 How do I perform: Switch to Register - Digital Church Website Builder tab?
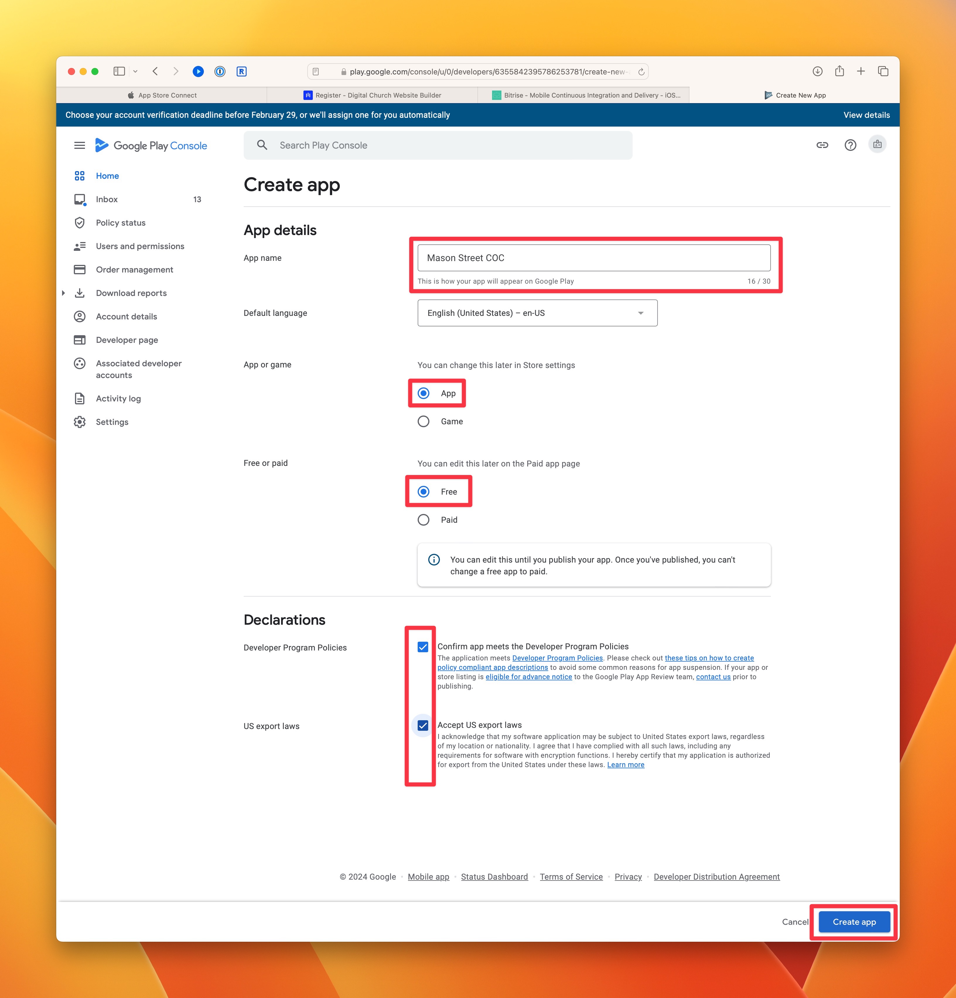click(x=373, y=95)
